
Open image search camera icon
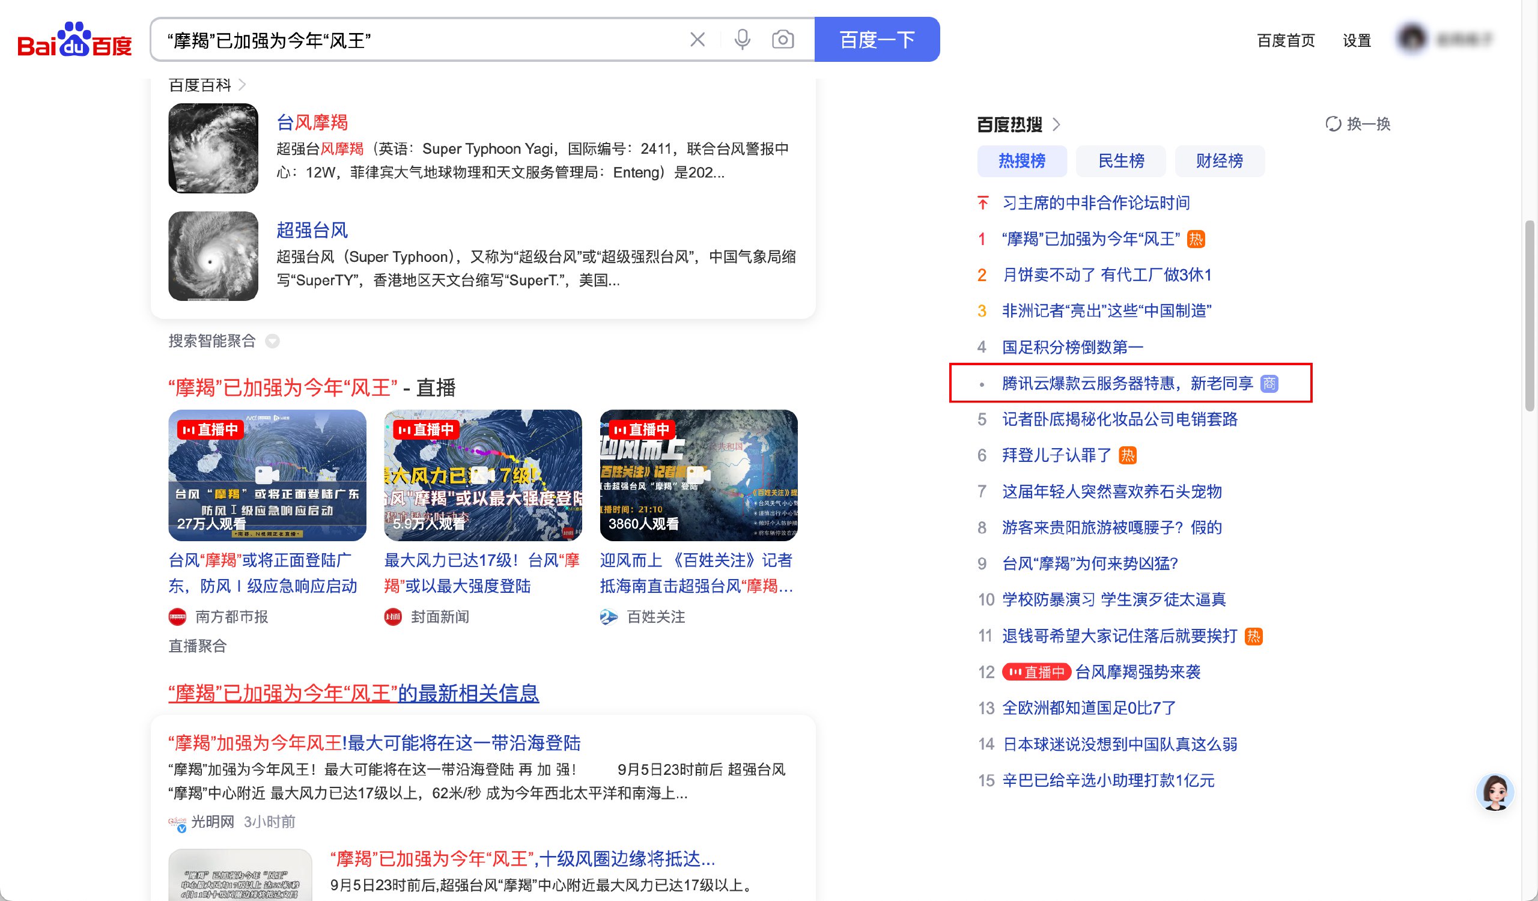pos(783,40)
